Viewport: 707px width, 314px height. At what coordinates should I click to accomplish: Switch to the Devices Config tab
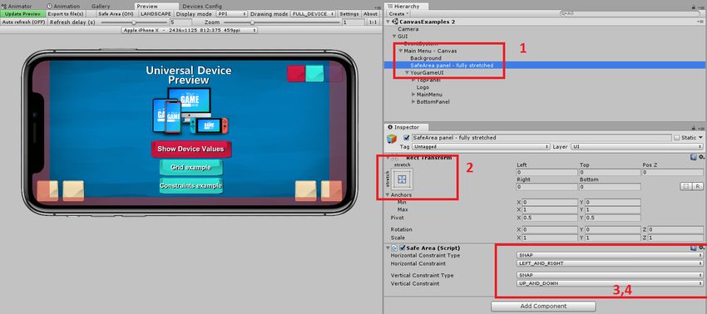point(202,7)
